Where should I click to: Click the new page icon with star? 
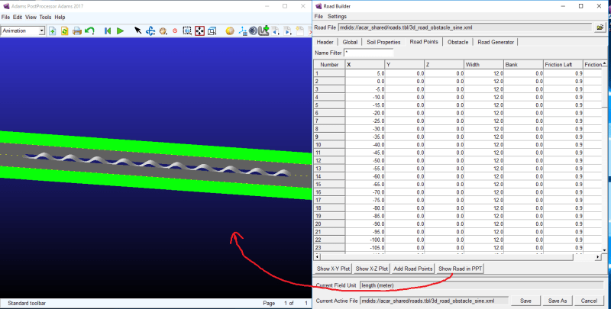point(300,31)
